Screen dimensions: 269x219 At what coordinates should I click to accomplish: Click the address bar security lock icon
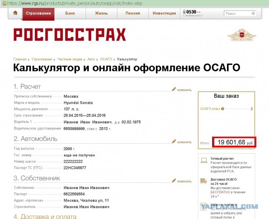coord(5,3)
